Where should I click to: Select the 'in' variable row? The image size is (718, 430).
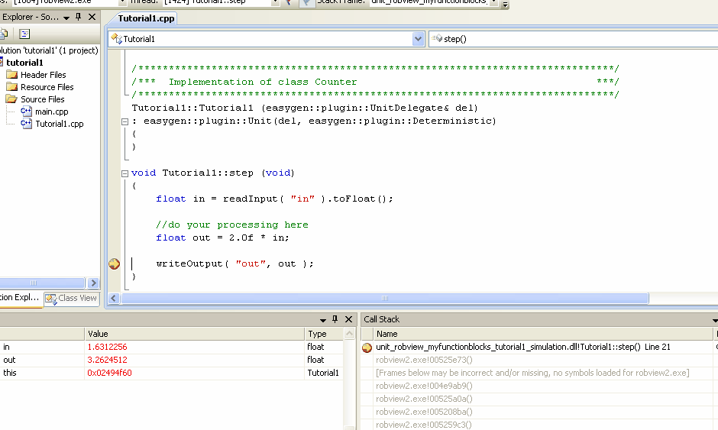pyautogui.click(x=171, y=347)
